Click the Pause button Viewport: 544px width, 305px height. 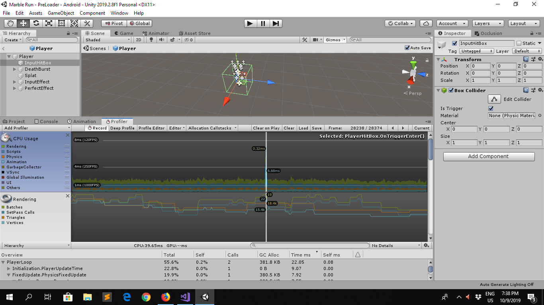tap(263, 23)
